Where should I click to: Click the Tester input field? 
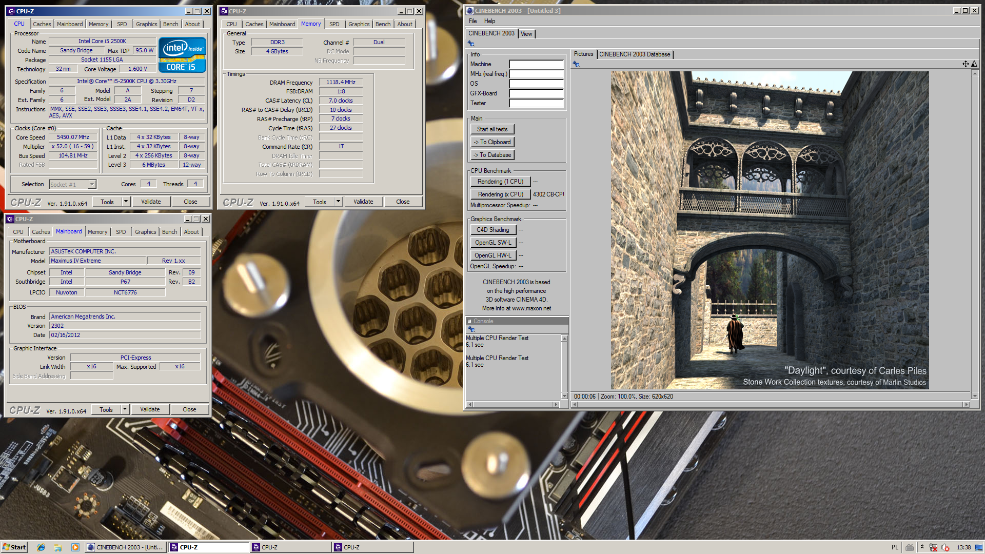pyautogui.click(x=536, y=103)
